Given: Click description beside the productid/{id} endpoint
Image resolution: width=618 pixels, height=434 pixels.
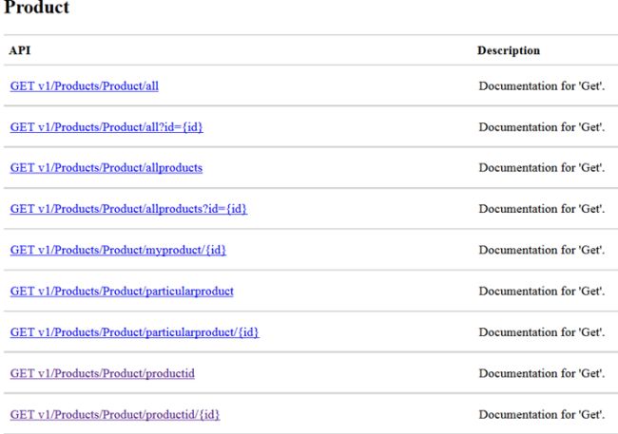Looking at the screenshot, I should (x=541, y=415).
